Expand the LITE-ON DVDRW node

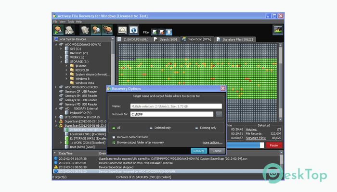click(56, 117)
